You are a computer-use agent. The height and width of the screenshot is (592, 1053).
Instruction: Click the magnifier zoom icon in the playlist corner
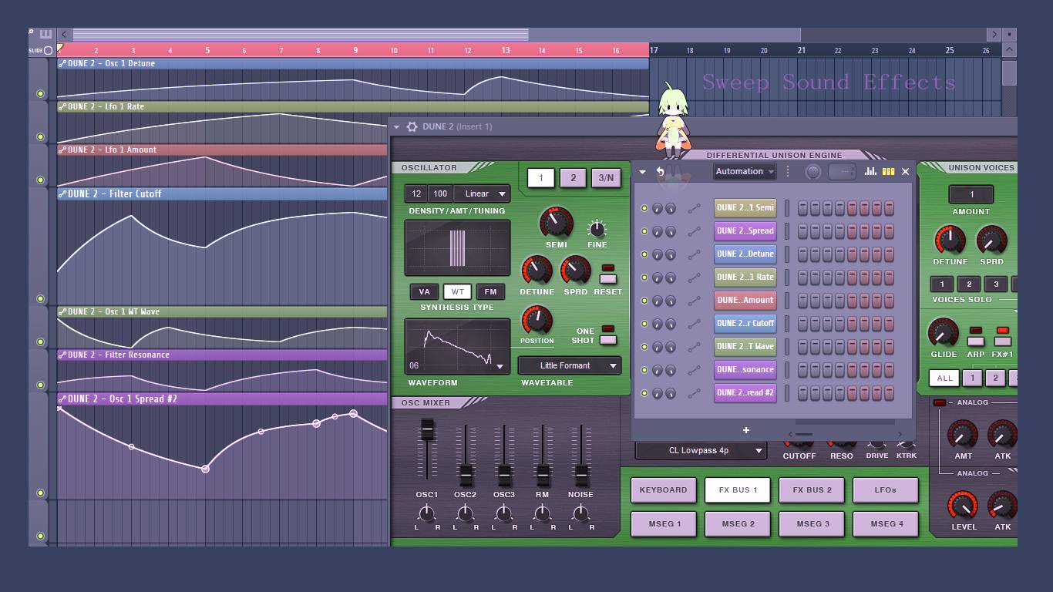[32, 32]
